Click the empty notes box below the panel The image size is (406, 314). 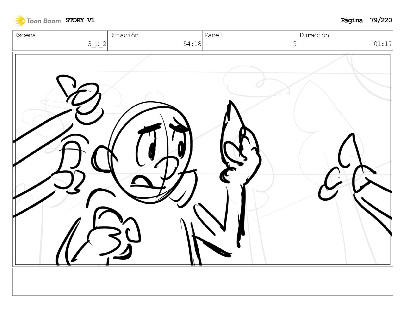coord(202,282)
